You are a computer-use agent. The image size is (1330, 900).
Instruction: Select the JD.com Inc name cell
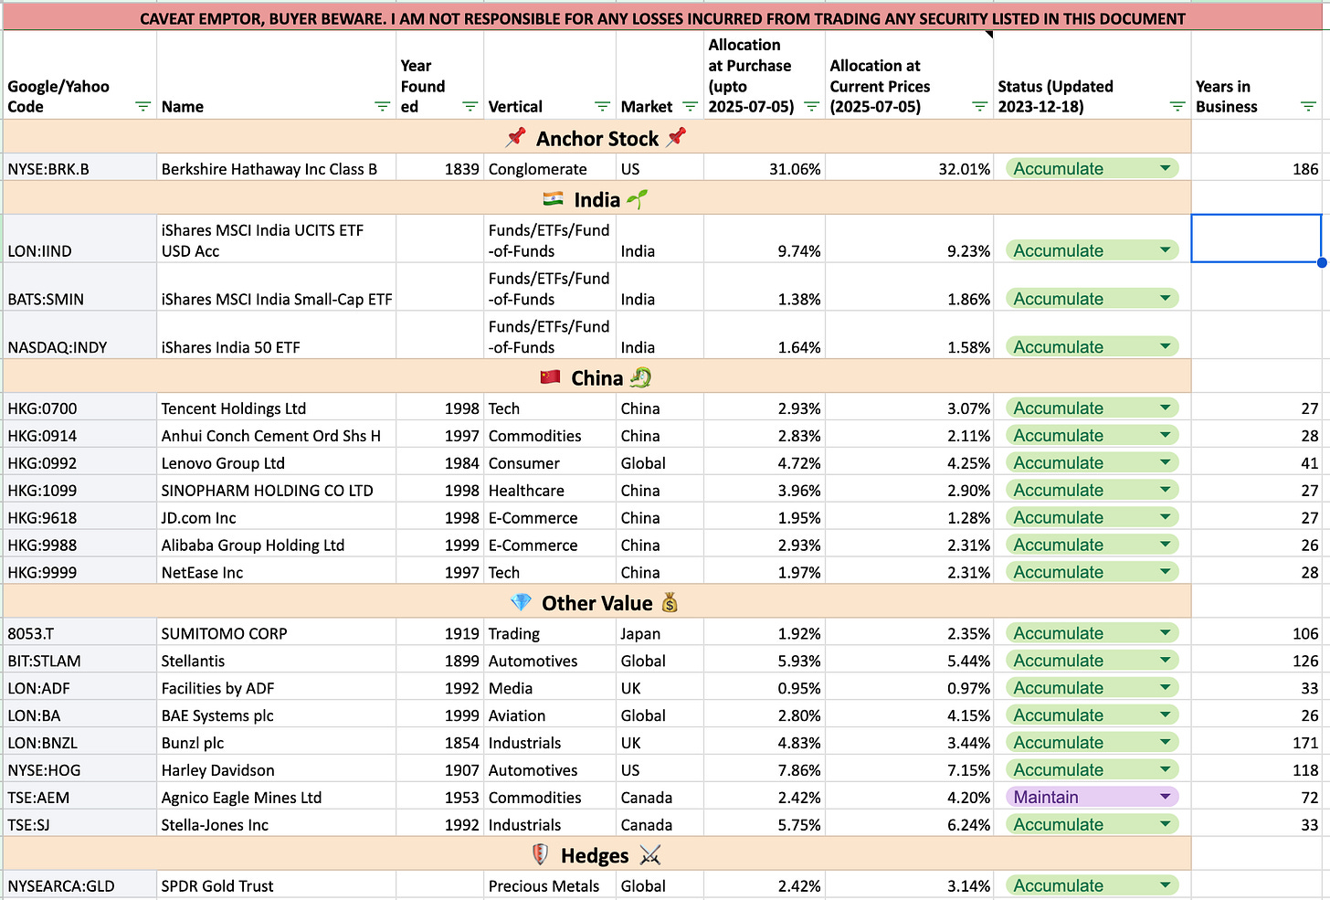point(277,517)
